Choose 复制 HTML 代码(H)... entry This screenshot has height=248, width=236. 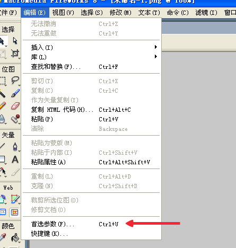[91, 110]
